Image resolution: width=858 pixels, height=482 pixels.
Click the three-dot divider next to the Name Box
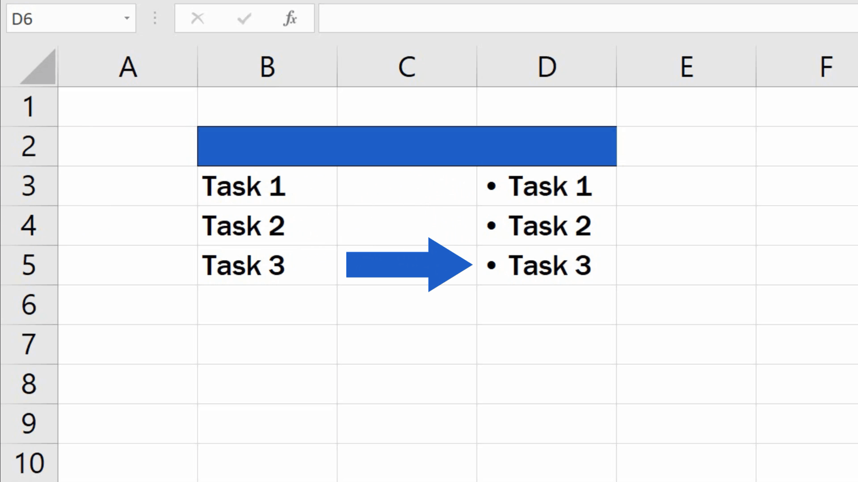(155, 18)
